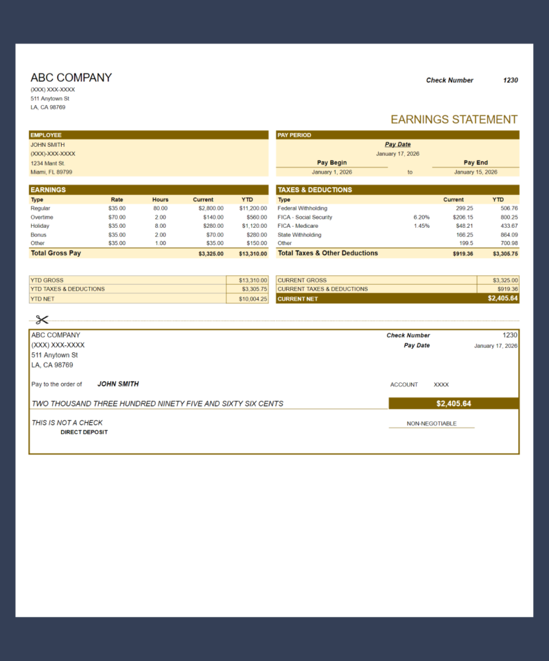Click the Regular earnings type row label

tap(40, 208)
